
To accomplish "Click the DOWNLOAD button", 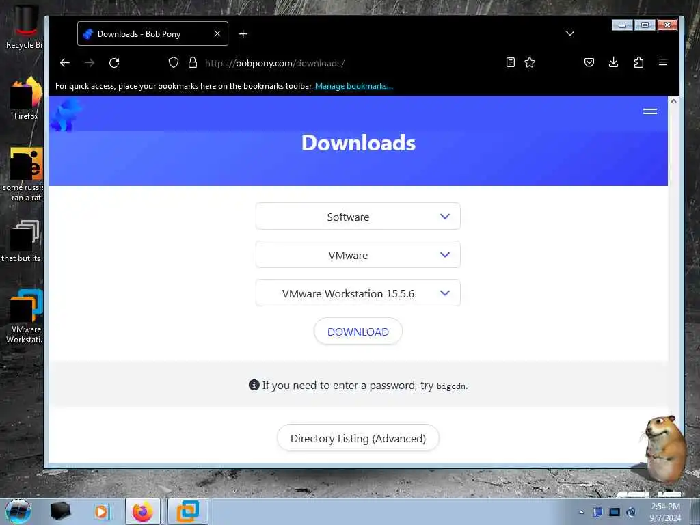I will (x=358, y=332).
